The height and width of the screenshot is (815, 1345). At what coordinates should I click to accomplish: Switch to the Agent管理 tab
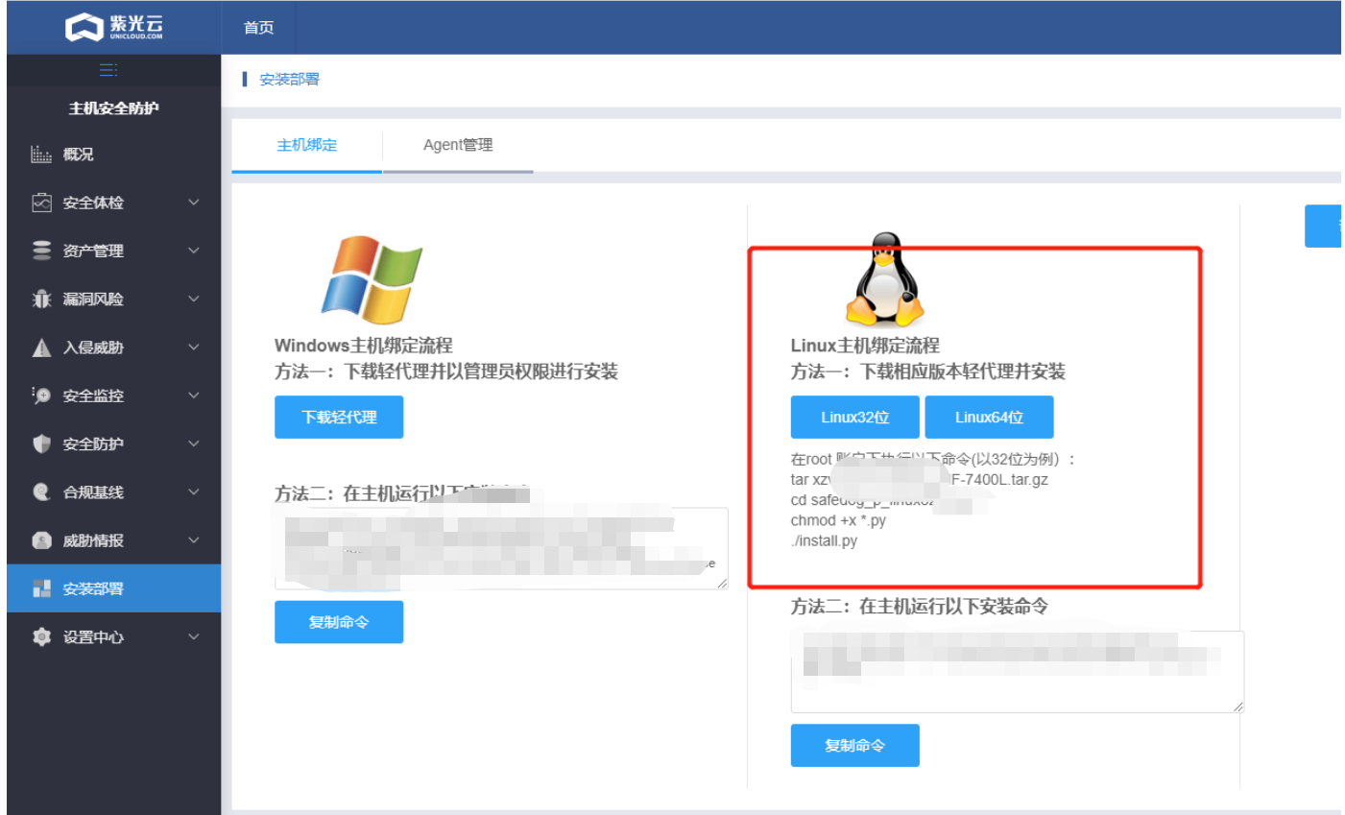458,145
